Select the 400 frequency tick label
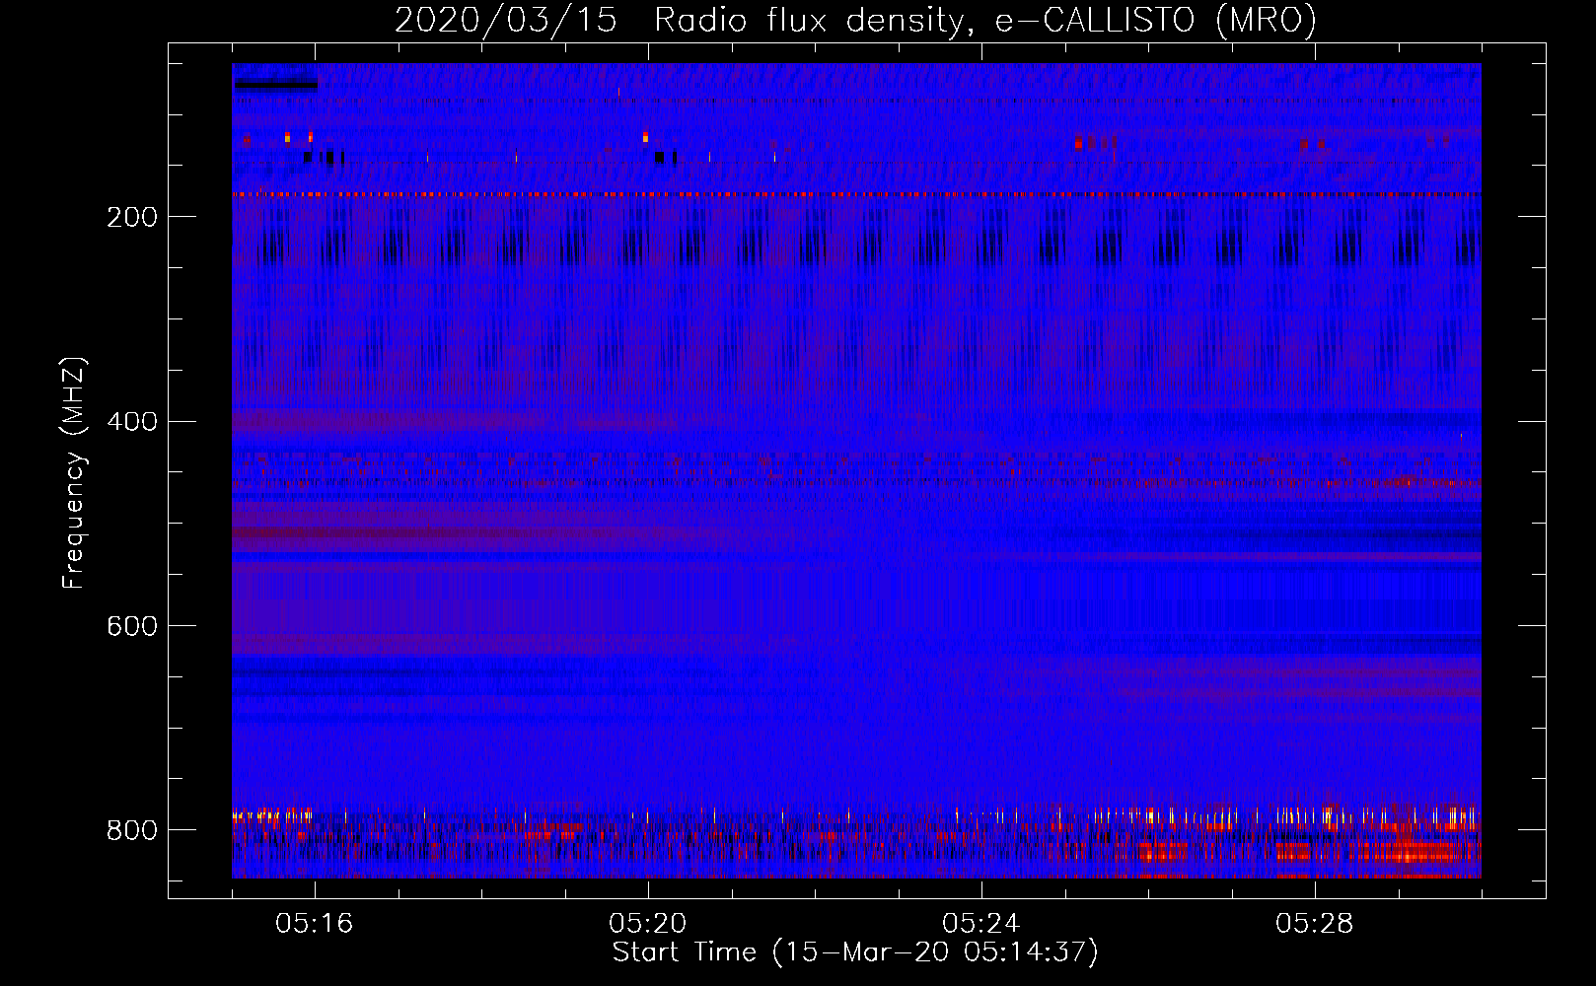Image resolution: width=1596 pixels, height=986 pixels. tap(132, 422)
